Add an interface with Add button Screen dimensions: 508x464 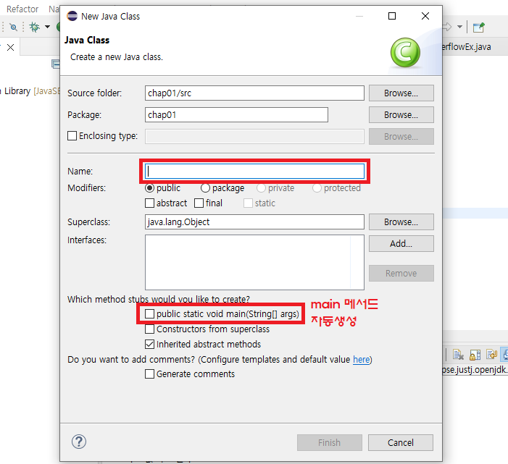(401, 244)
